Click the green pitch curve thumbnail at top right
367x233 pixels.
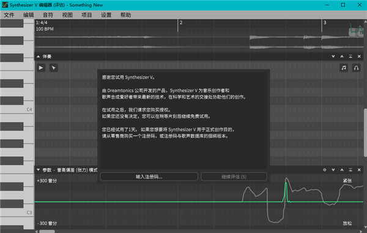point(356,30)
